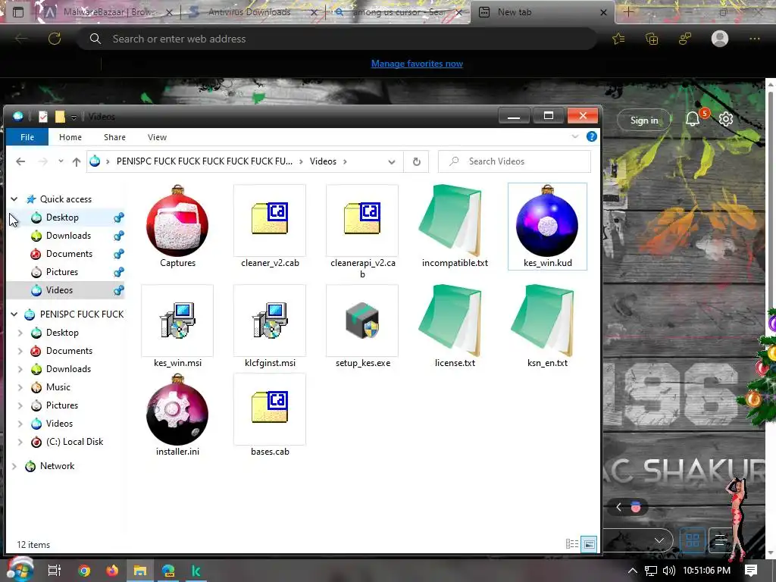Open the Home ribbon tab
This screenshot has width=776, height=582.
[x=70, y=137]
